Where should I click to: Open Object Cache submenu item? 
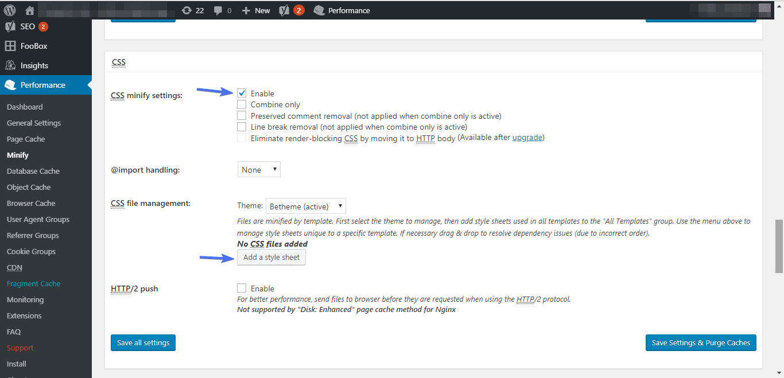pos(29,187)
